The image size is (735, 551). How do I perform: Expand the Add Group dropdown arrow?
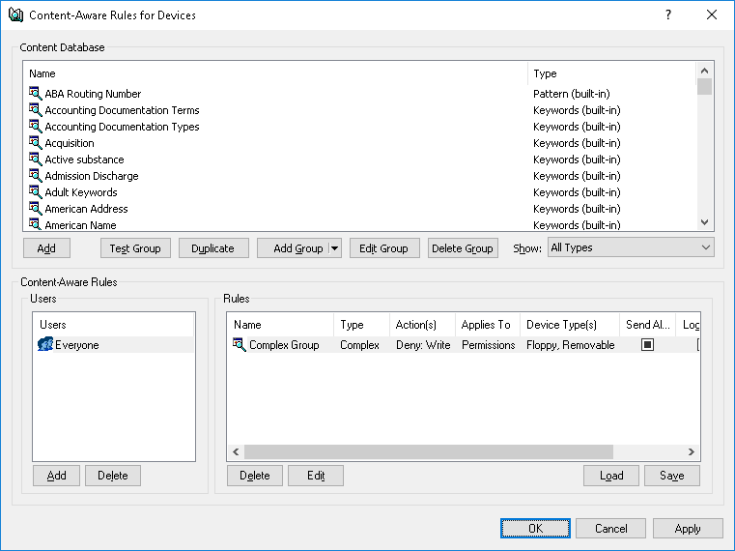[334, 248]
